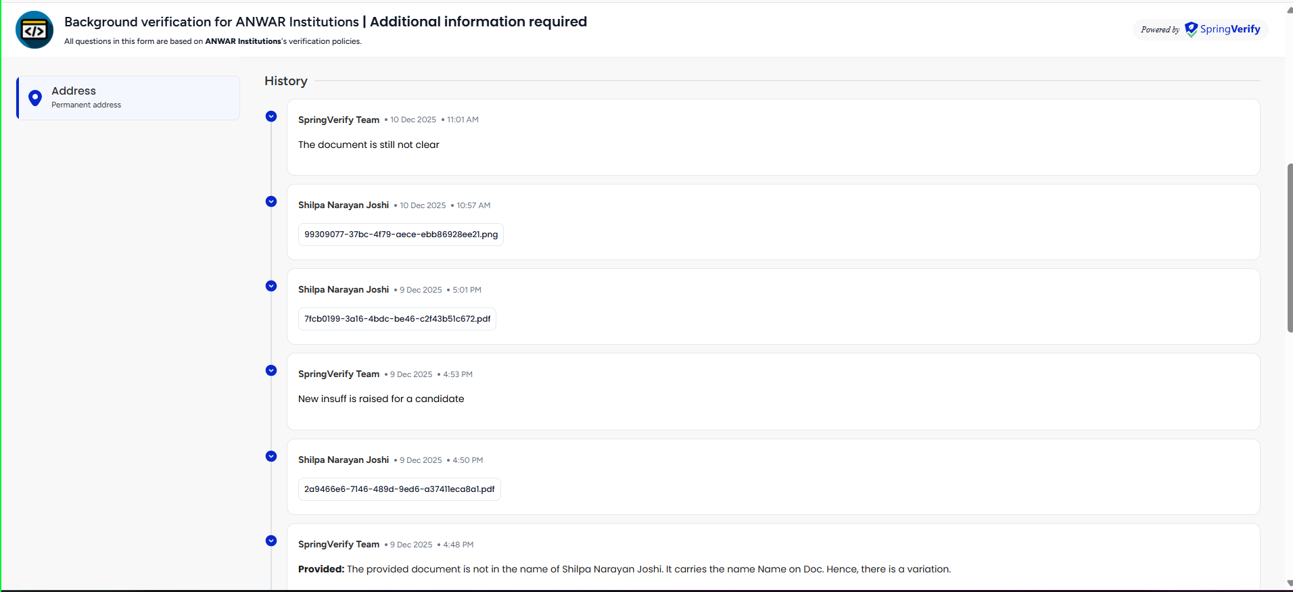Click the History section heading
Image resolution: width=1293 pixels, height=592 pixels.
[x=285, y=81]
